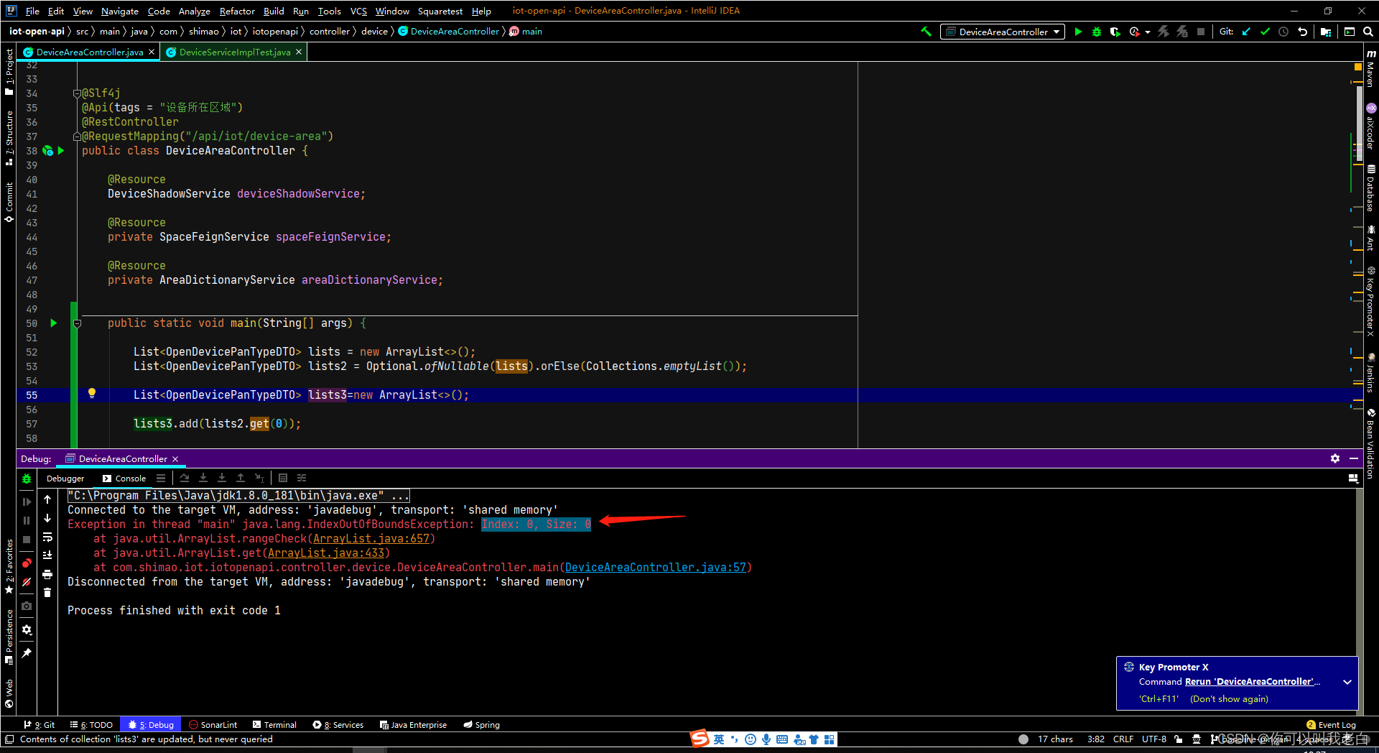Click the Search Everywhere magnifier
The width and height of the screenshot is (1379, 753).
1368,32
